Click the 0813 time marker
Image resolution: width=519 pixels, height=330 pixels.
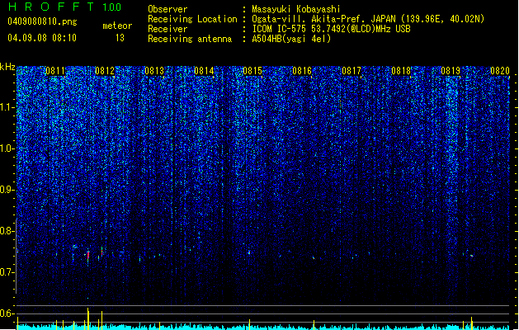tap(154, 71)
